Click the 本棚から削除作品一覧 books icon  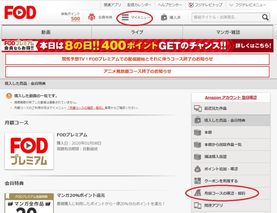[x=197, y=145]
